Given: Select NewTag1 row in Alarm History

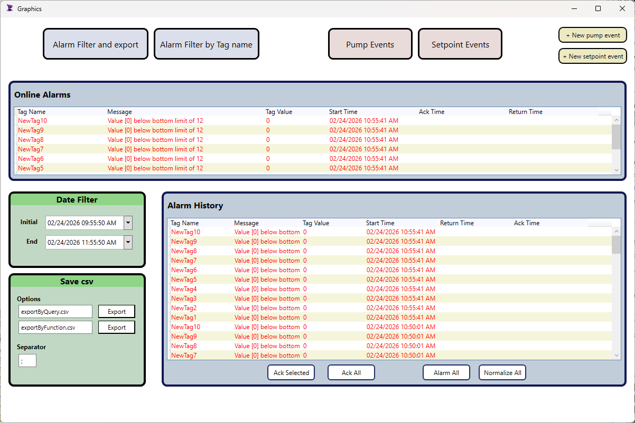Looking at the screenshot, I should point(390,318).
